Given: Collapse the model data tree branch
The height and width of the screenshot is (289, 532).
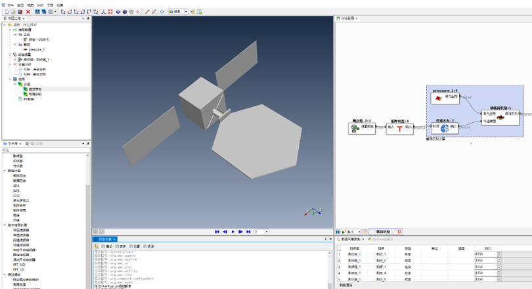Looking at the screenshot, I should 10,30.
